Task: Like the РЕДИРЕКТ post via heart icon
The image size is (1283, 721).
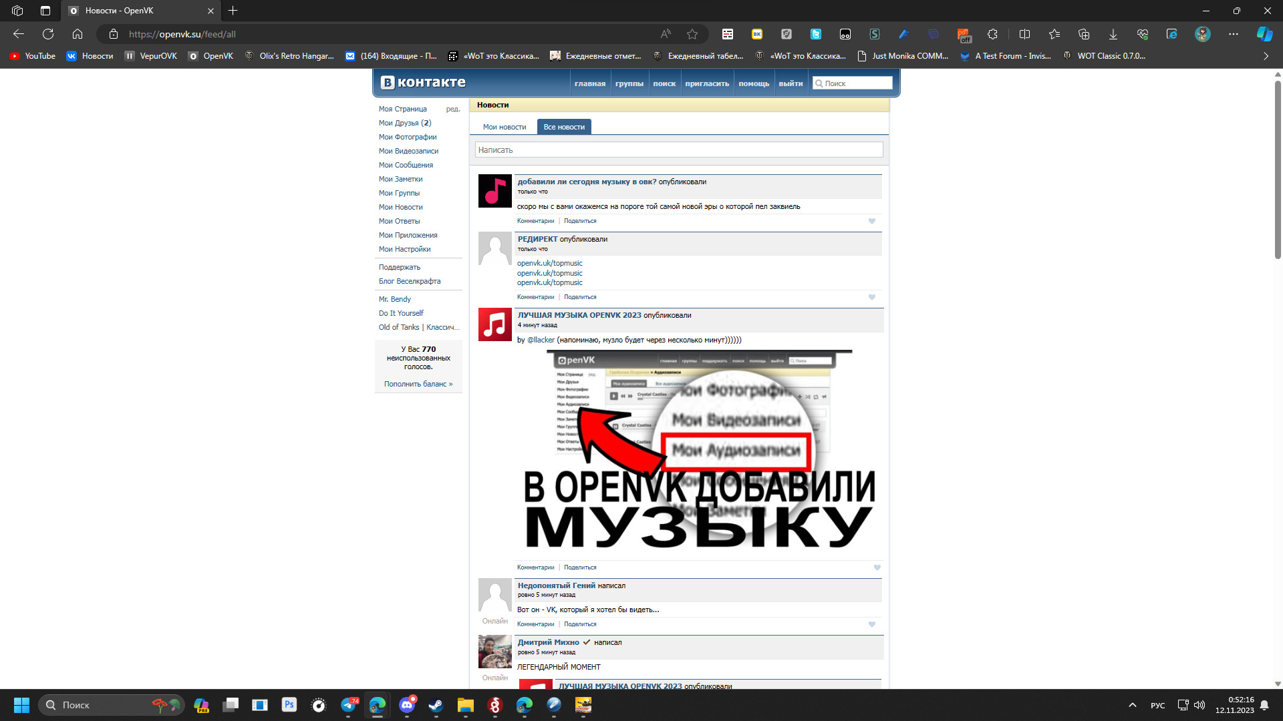Action: (871, 297)
